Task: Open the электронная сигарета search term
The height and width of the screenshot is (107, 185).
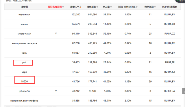Action: pyautogui.click(x=24, y=43)
